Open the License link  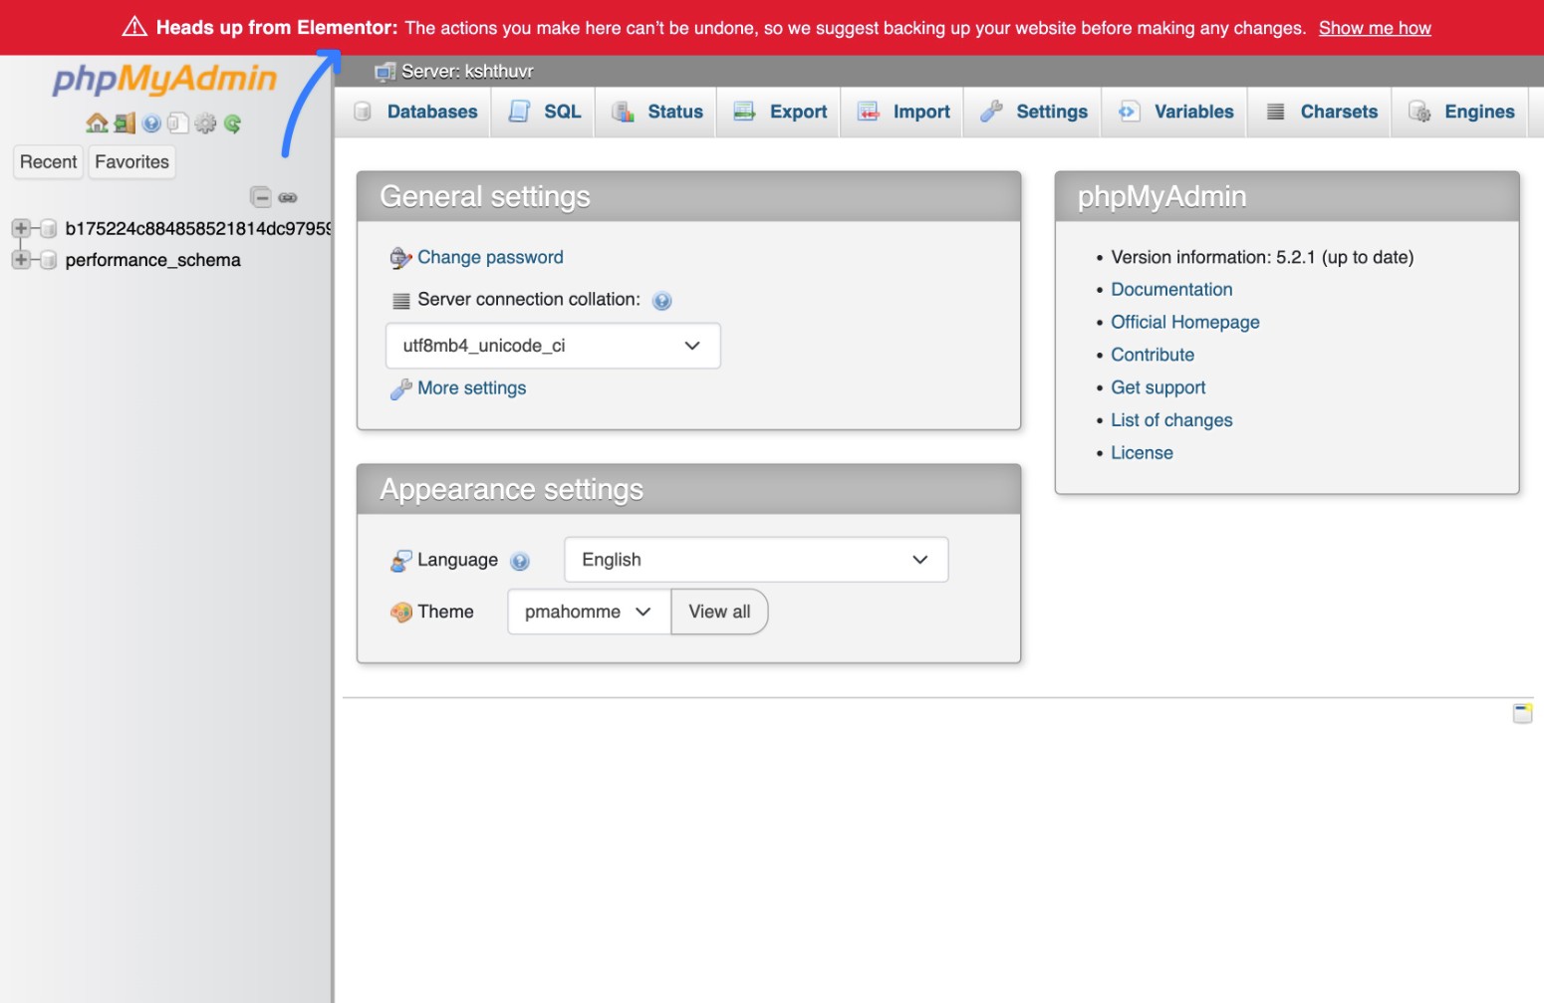pyautogui.click(x=1142, y=453)
